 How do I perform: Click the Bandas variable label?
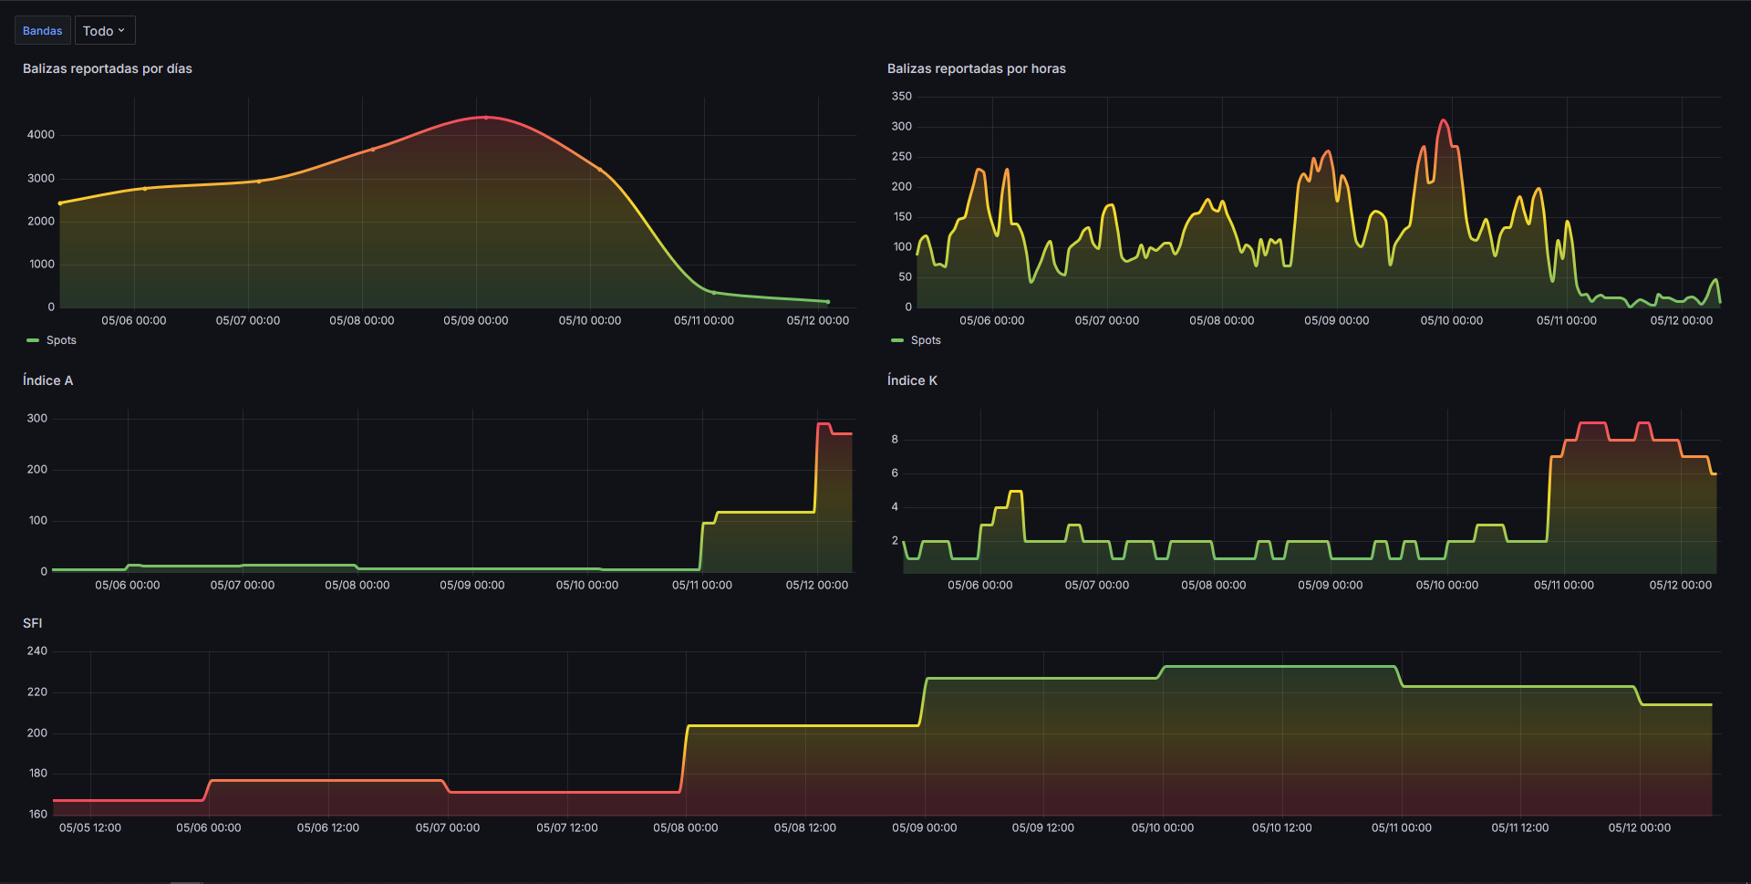pos(43,31)
